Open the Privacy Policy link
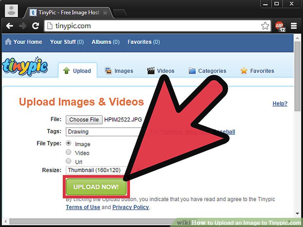303x227 pixels. point(131,207)
